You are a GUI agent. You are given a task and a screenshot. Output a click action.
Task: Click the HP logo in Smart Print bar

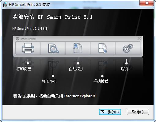click(17, 39)
